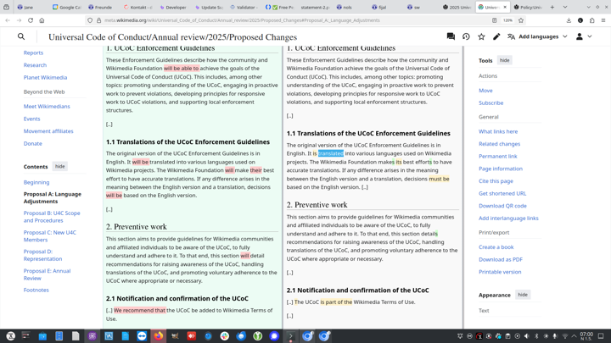The height and width of the screenshot is (343, 611).
Task: List all tabs with tab bar chevron
Action: [x=565, y=7]
